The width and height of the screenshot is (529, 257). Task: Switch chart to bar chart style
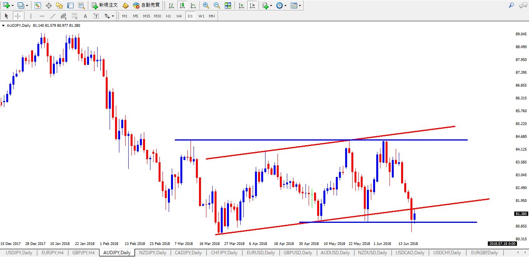[171, 5]
